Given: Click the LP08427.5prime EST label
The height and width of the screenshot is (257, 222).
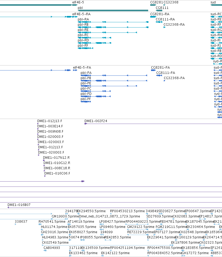Looking at the screenshot, I should [x=112, y=222].
